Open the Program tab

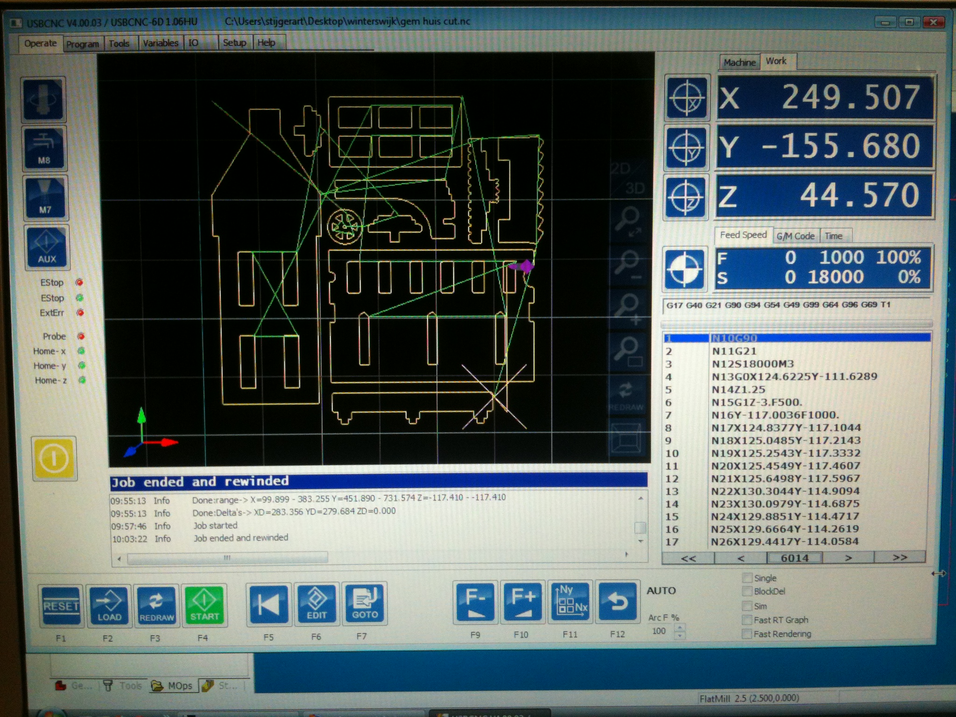pyautogui.click(x=83, y=44)
